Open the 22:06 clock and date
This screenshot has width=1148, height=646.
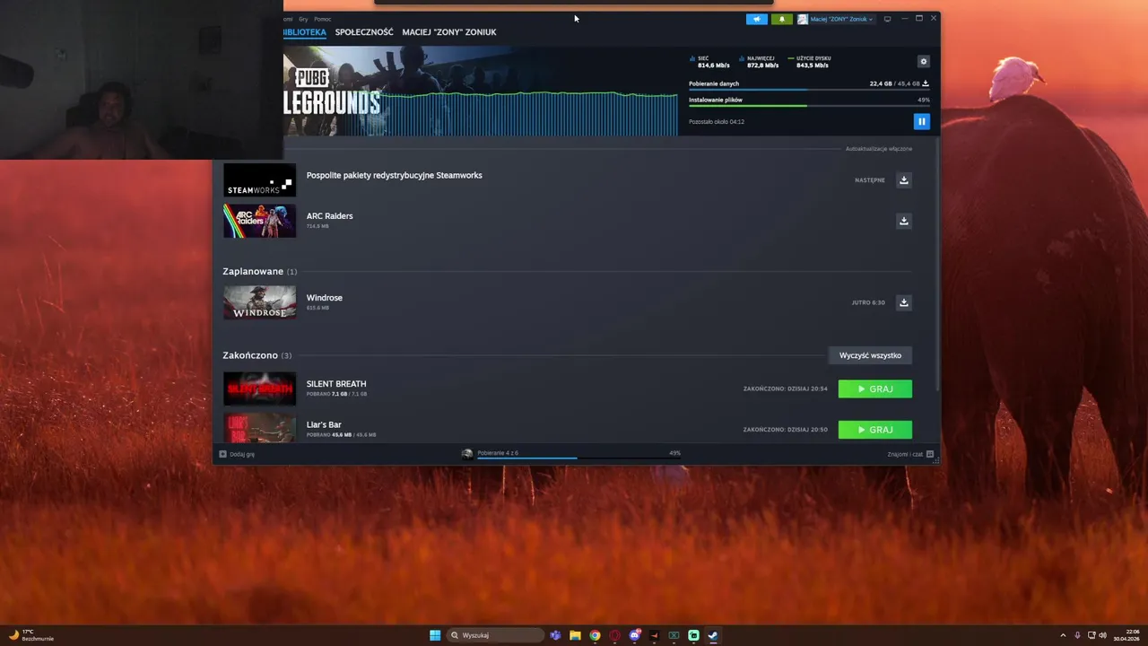pyautogui.click(x=1126, y=635)
